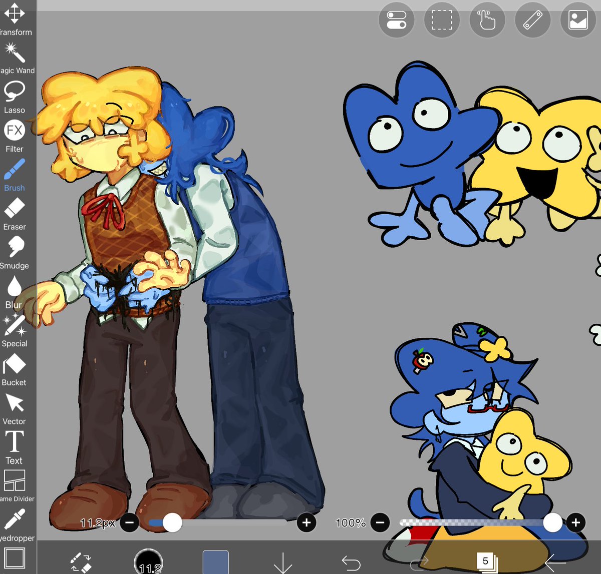
Task: Redo the last undone stroke
Action: [x=419, y=563]
